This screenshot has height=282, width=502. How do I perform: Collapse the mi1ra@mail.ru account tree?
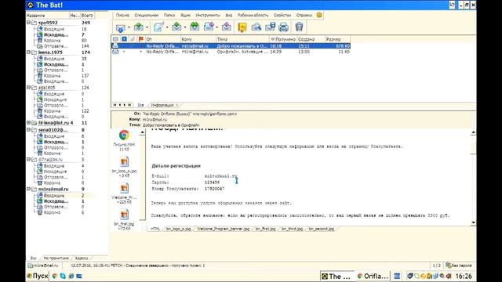coord(28,189)
